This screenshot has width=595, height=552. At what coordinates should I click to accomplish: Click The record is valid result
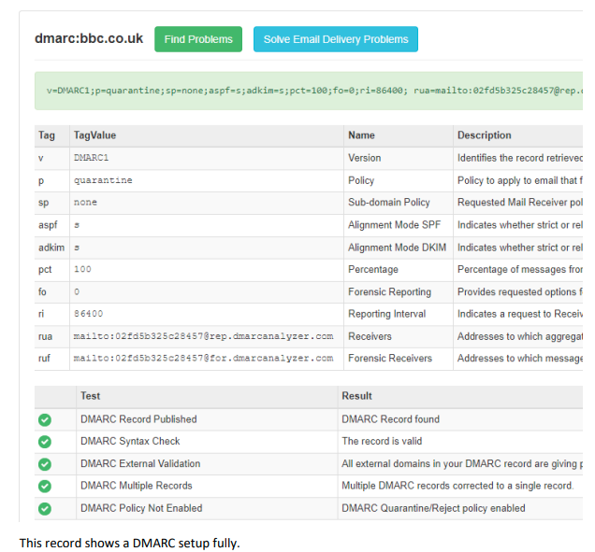pyautogui.click(x=382, y=442)
